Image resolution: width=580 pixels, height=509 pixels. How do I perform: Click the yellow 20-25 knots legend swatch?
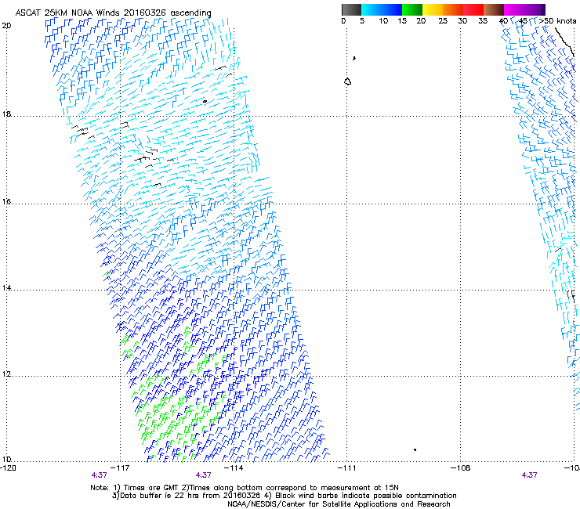click(x=433, y=9)
